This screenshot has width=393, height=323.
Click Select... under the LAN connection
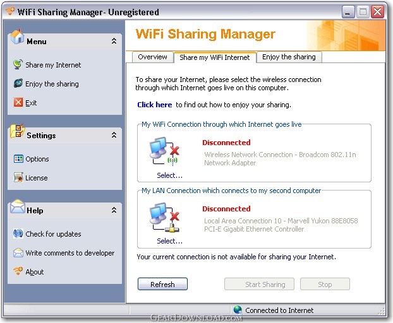[x=170, y=241]
